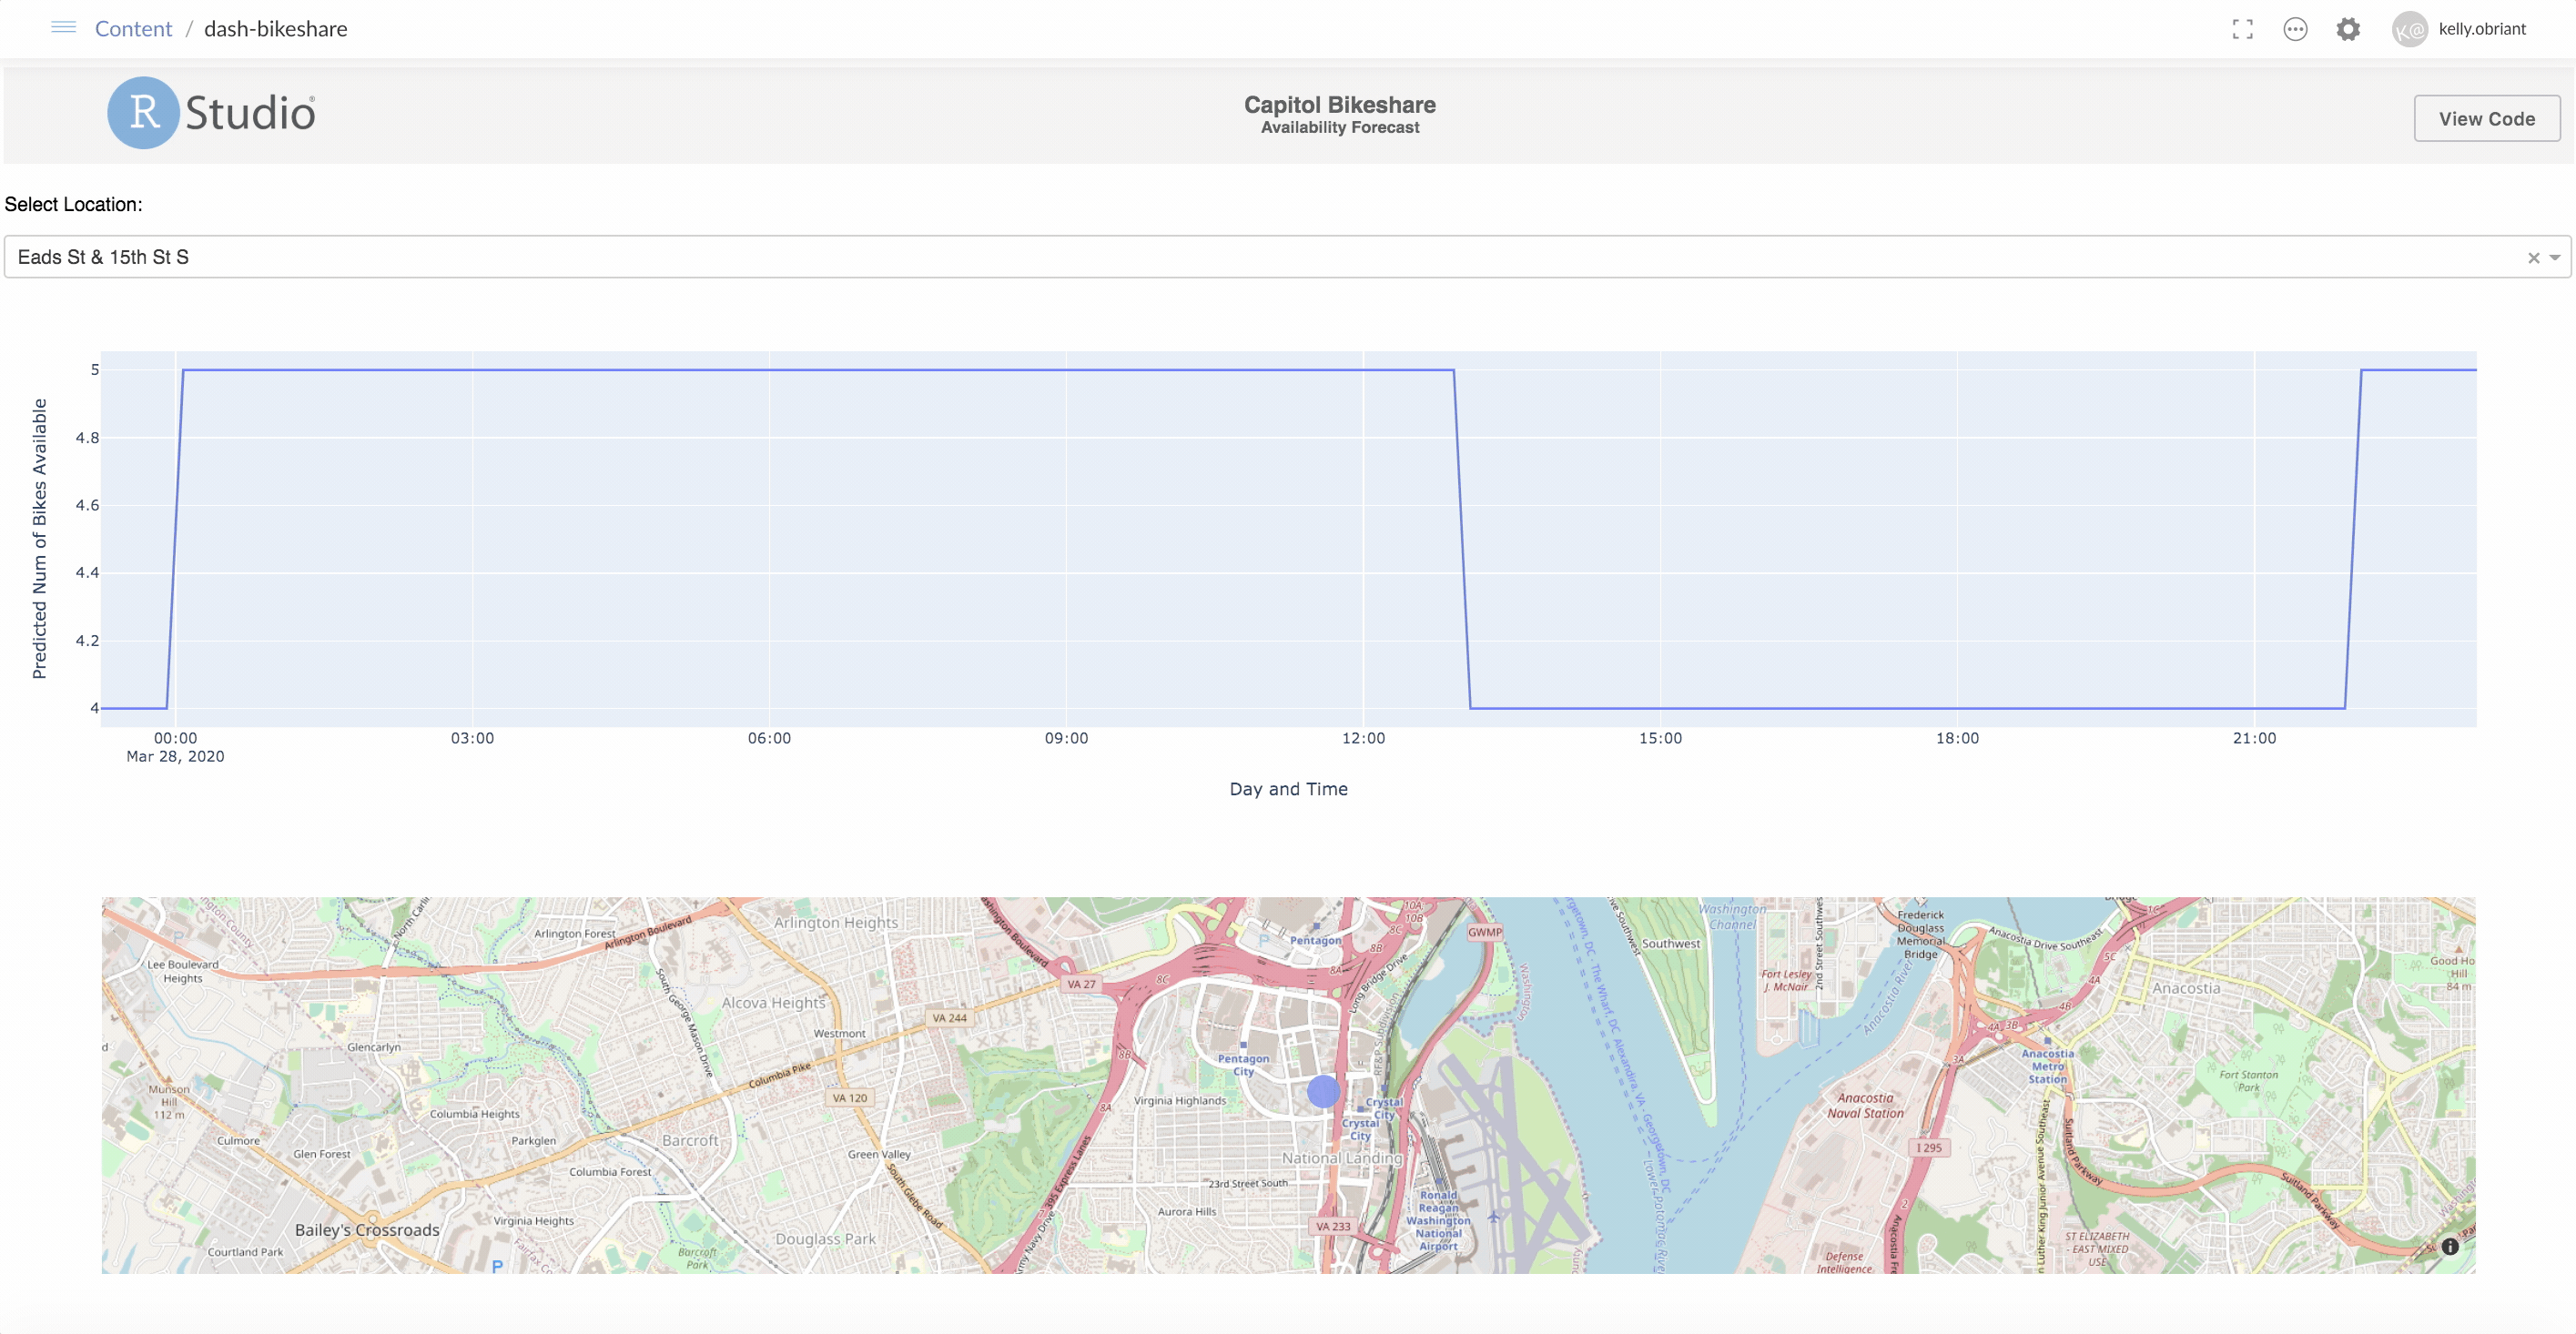Click the dash-bikeshare breadcrumb item
2576x1334 pixels.
click(x=275, y=28)
